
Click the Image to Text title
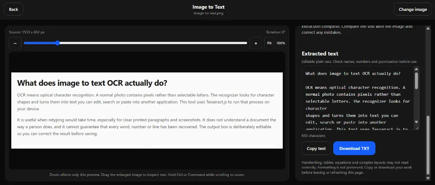click(208, 7)
